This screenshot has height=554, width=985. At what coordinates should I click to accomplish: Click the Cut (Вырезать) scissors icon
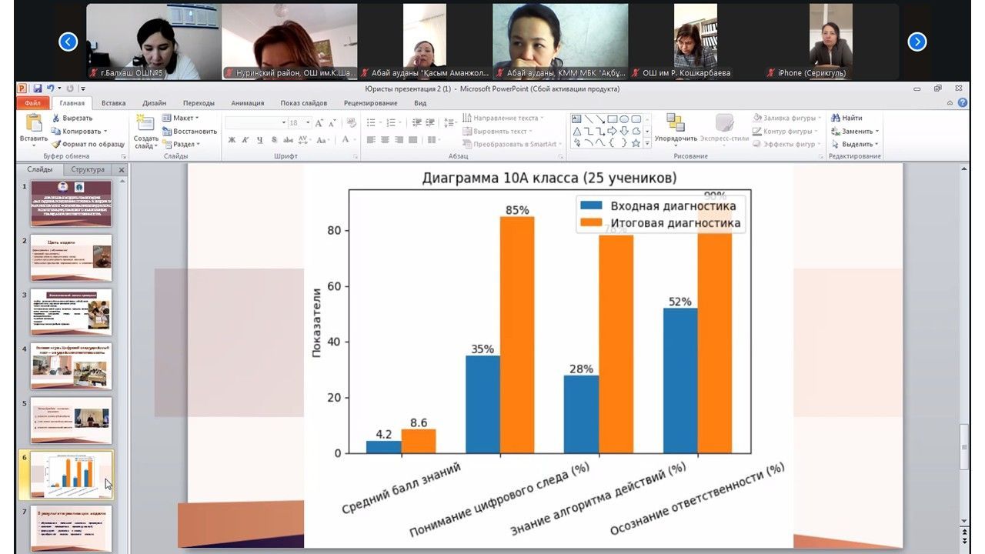[x=57, y=118]
